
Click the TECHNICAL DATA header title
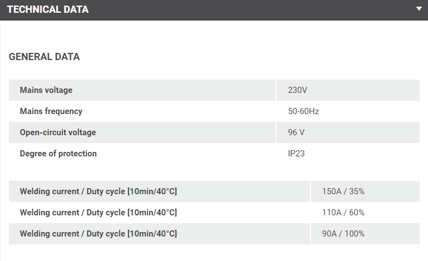coord(48,9)
